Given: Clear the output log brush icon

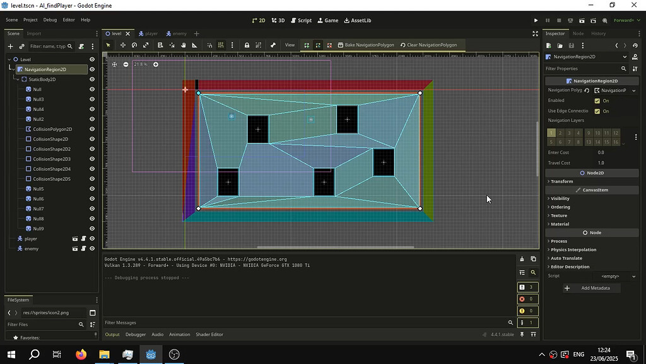Looking at the screenshot, I should 522,259.
